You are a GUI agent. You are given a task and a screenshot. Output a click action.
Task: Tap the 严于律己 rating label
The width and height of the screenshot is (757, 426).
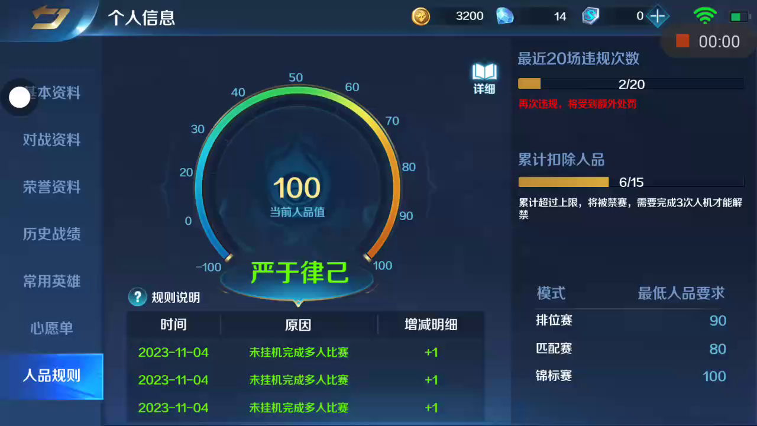(299, 273)
